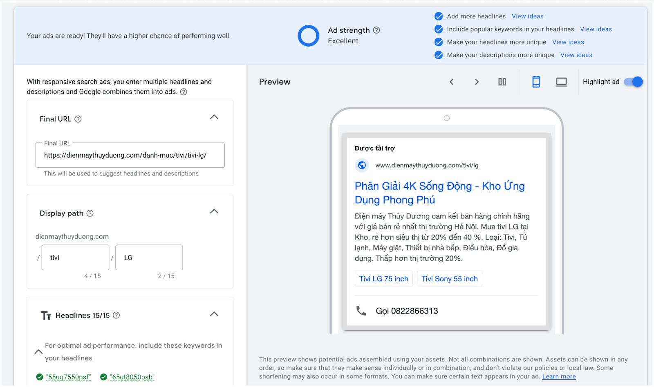The height and width of the screenshot is (387, 654).
Task: Collapse the keyword suggestions hint
Action: coord(38,352)
